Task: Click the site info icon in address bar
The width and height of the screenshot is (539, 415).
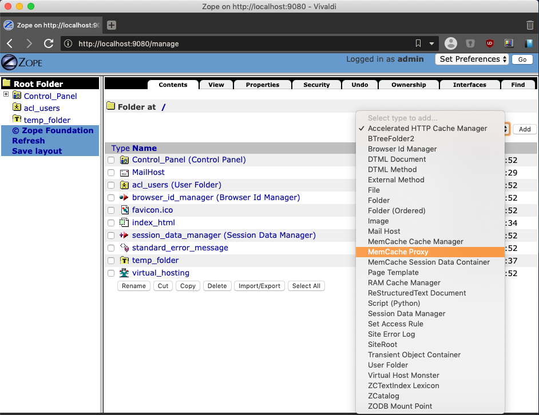Action: tap(68, 43)
